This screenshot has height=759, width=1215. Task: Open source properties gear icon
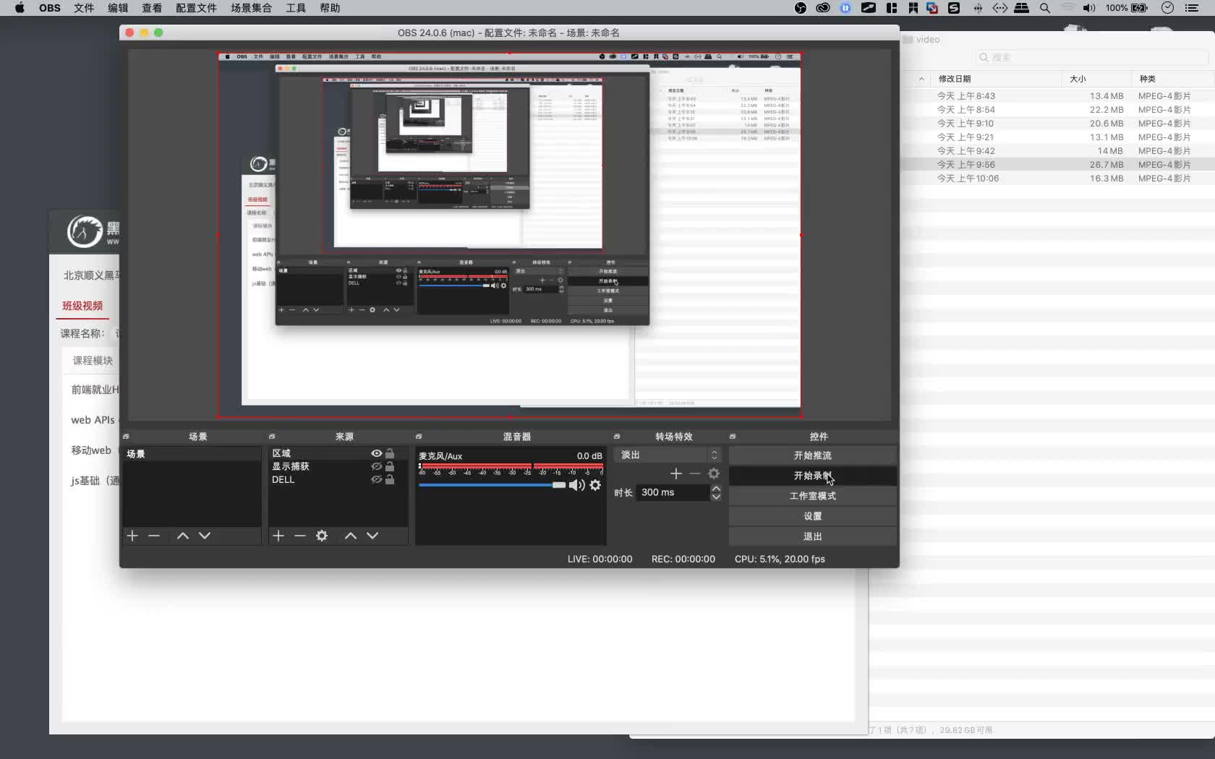point(322,536)
